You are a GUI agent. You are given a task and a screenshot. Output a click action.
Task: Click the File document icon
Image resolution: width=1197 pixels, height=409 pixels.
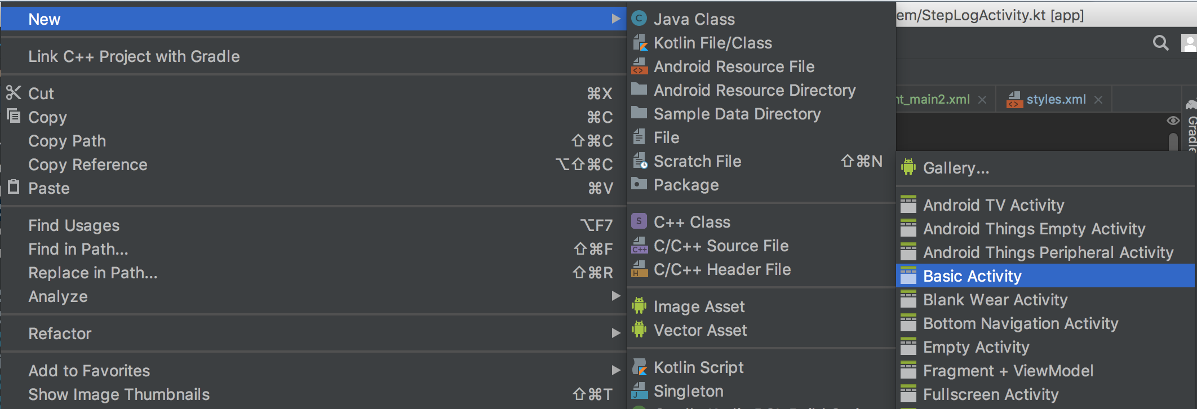tap(639, 137)
